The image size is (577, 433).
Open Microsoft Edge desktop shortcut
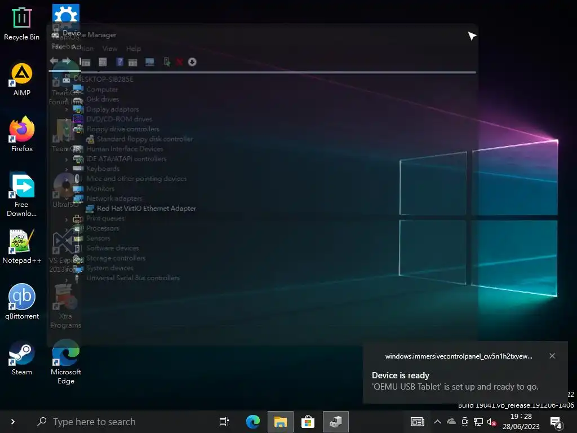tap(66, 363)
